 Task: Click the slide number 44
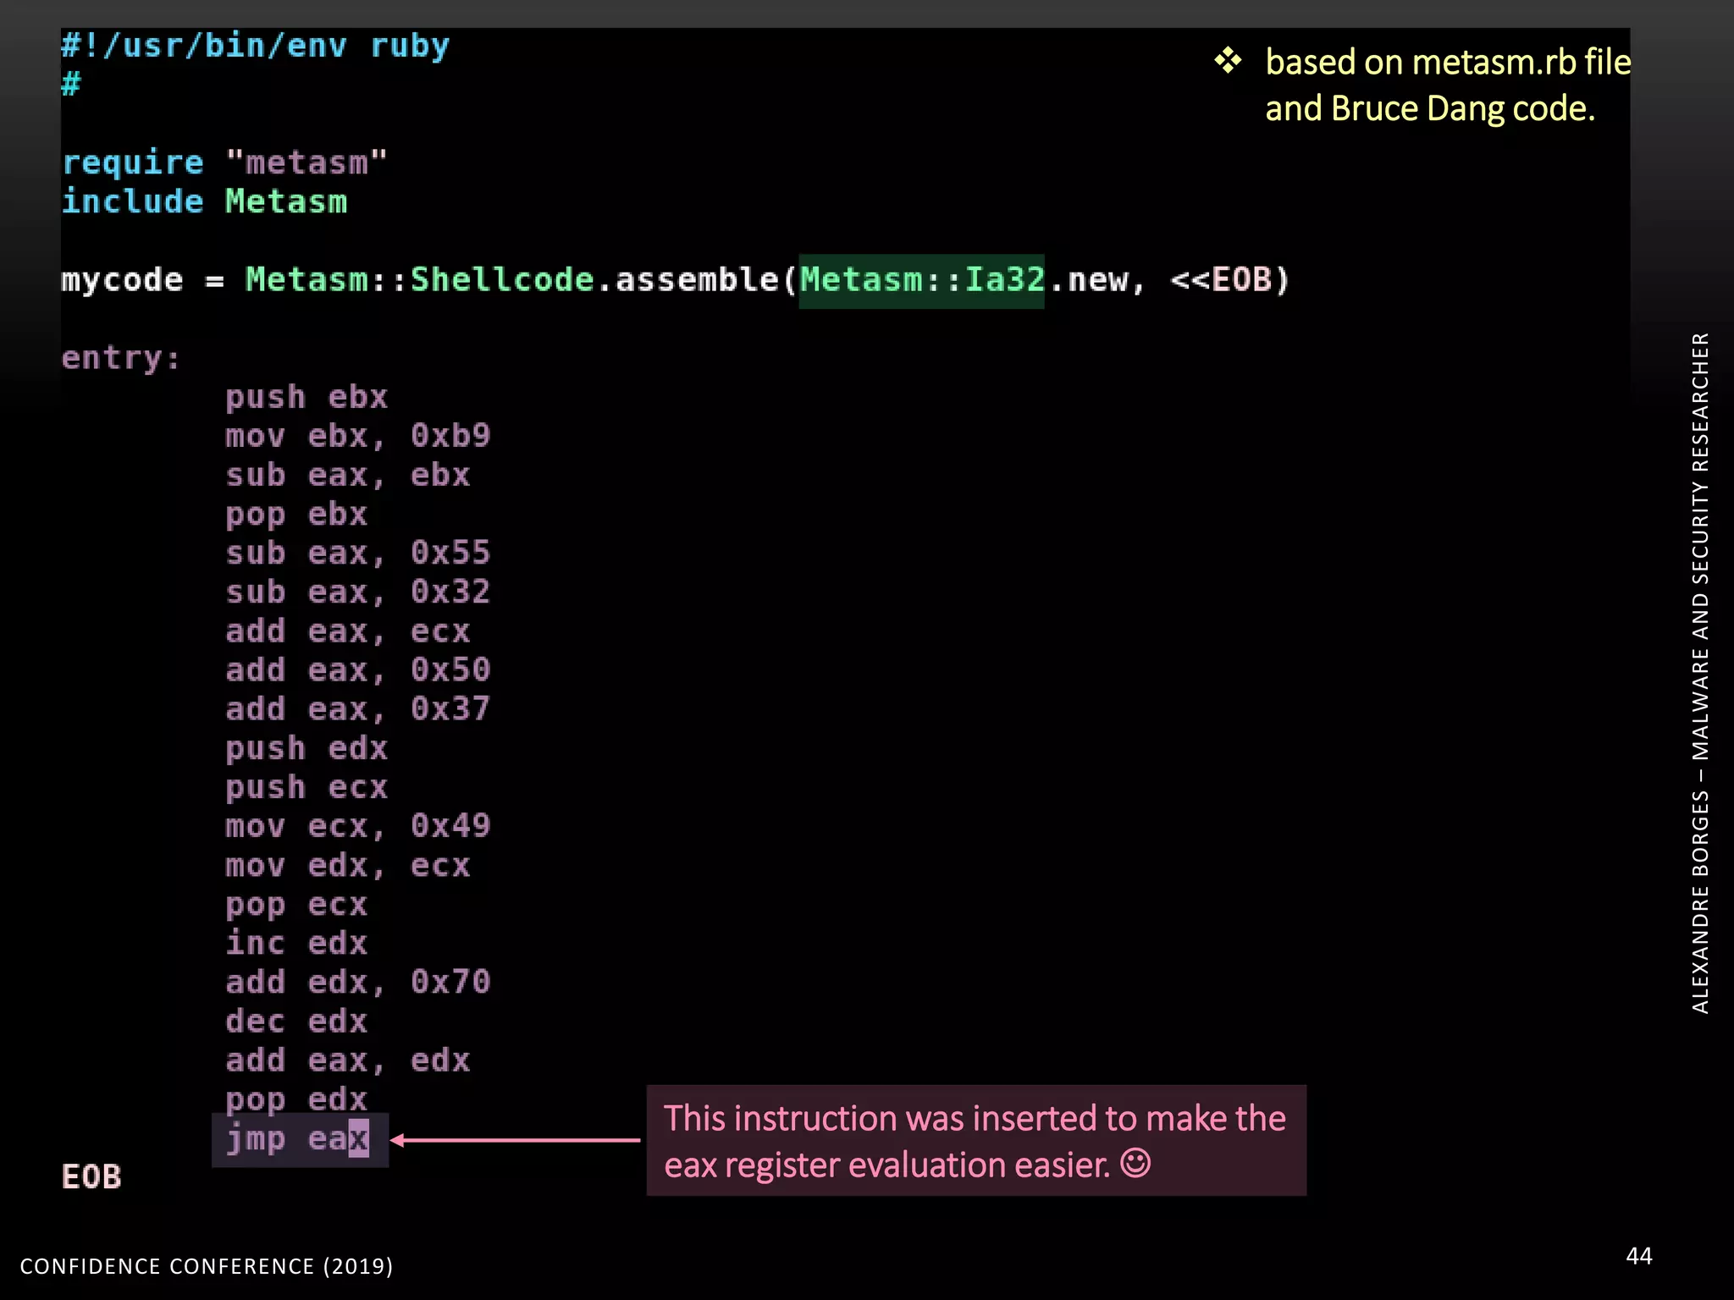click(x=1639, y=1256)
